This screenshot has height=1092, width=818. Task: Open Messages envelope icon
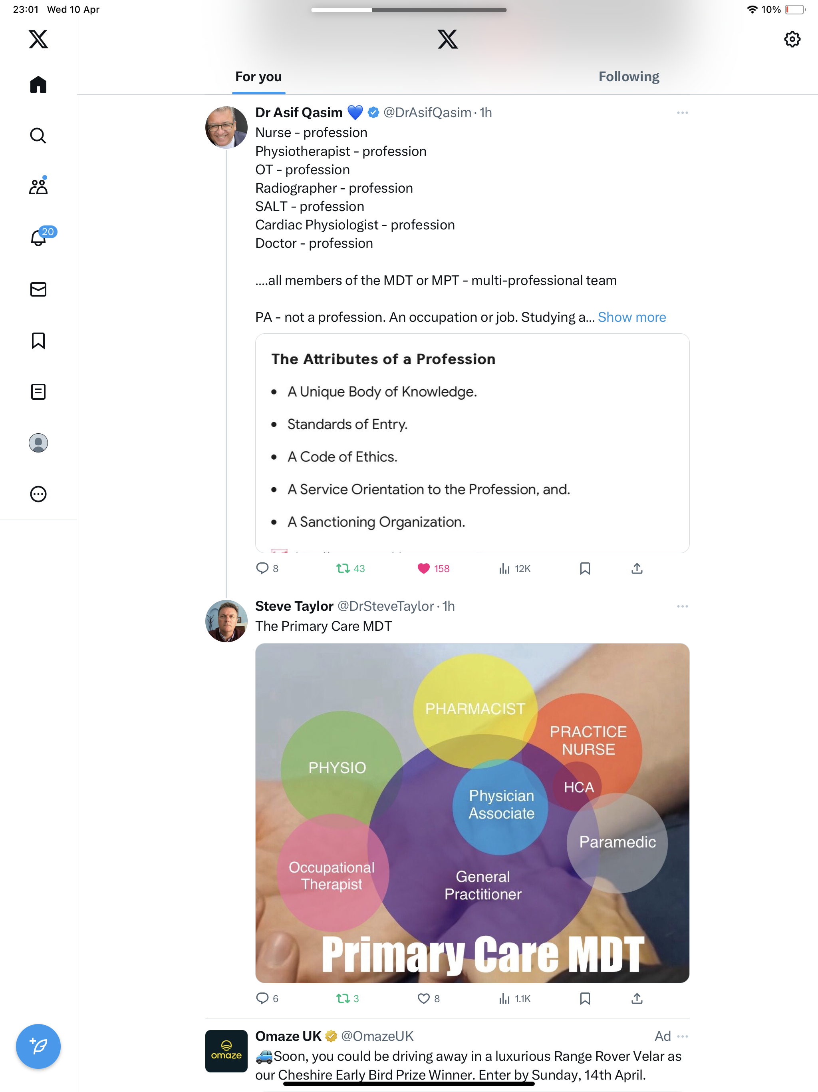click(x=38, y=289)
